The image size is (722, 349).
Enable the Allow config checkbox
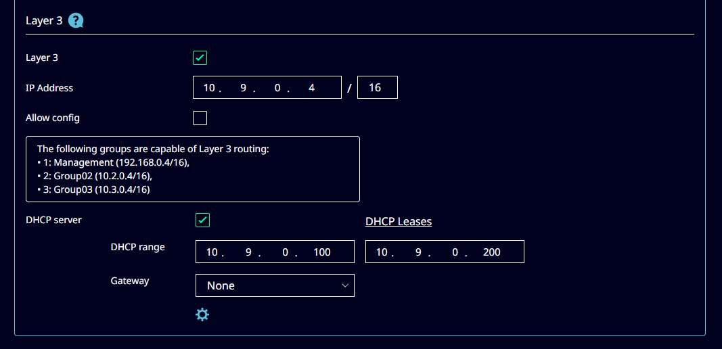[200, 118]
